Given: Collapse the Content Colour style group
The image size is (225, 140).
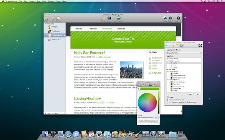Looking at the screenshot, I should tap(168, 80).
